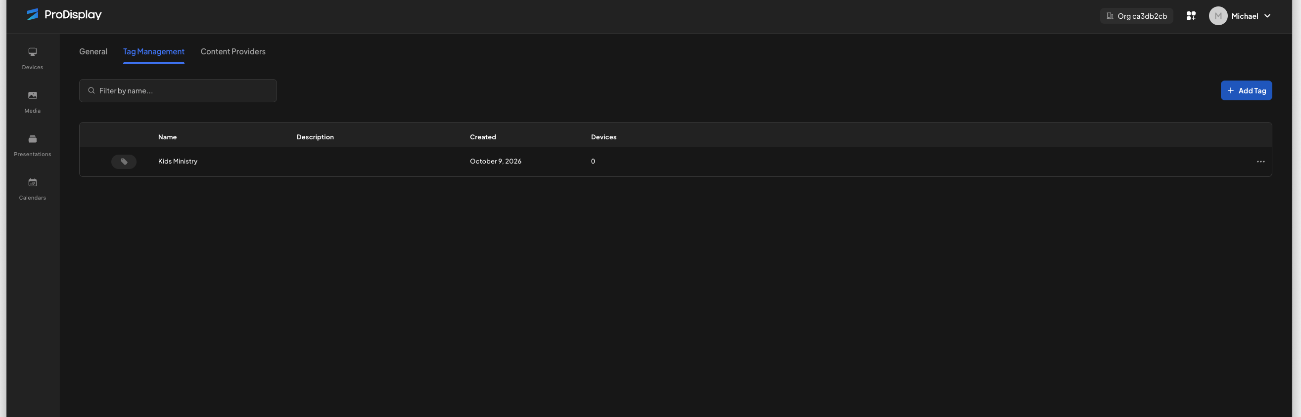Focus the Filter by name field
This screenshot has width=1301, height=417.
tap(178, 91)
